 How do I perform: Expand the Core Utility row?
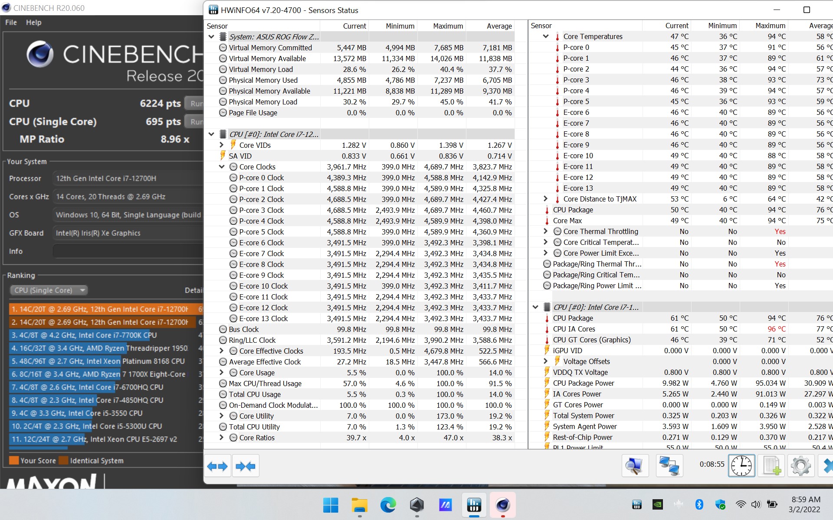point(222,416)
